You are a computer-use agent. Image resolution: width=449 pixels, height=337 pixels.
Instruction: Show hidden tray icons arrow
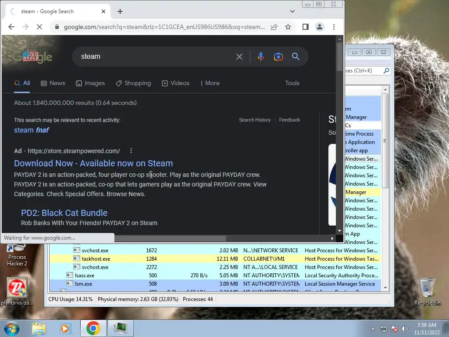point(373,329)
